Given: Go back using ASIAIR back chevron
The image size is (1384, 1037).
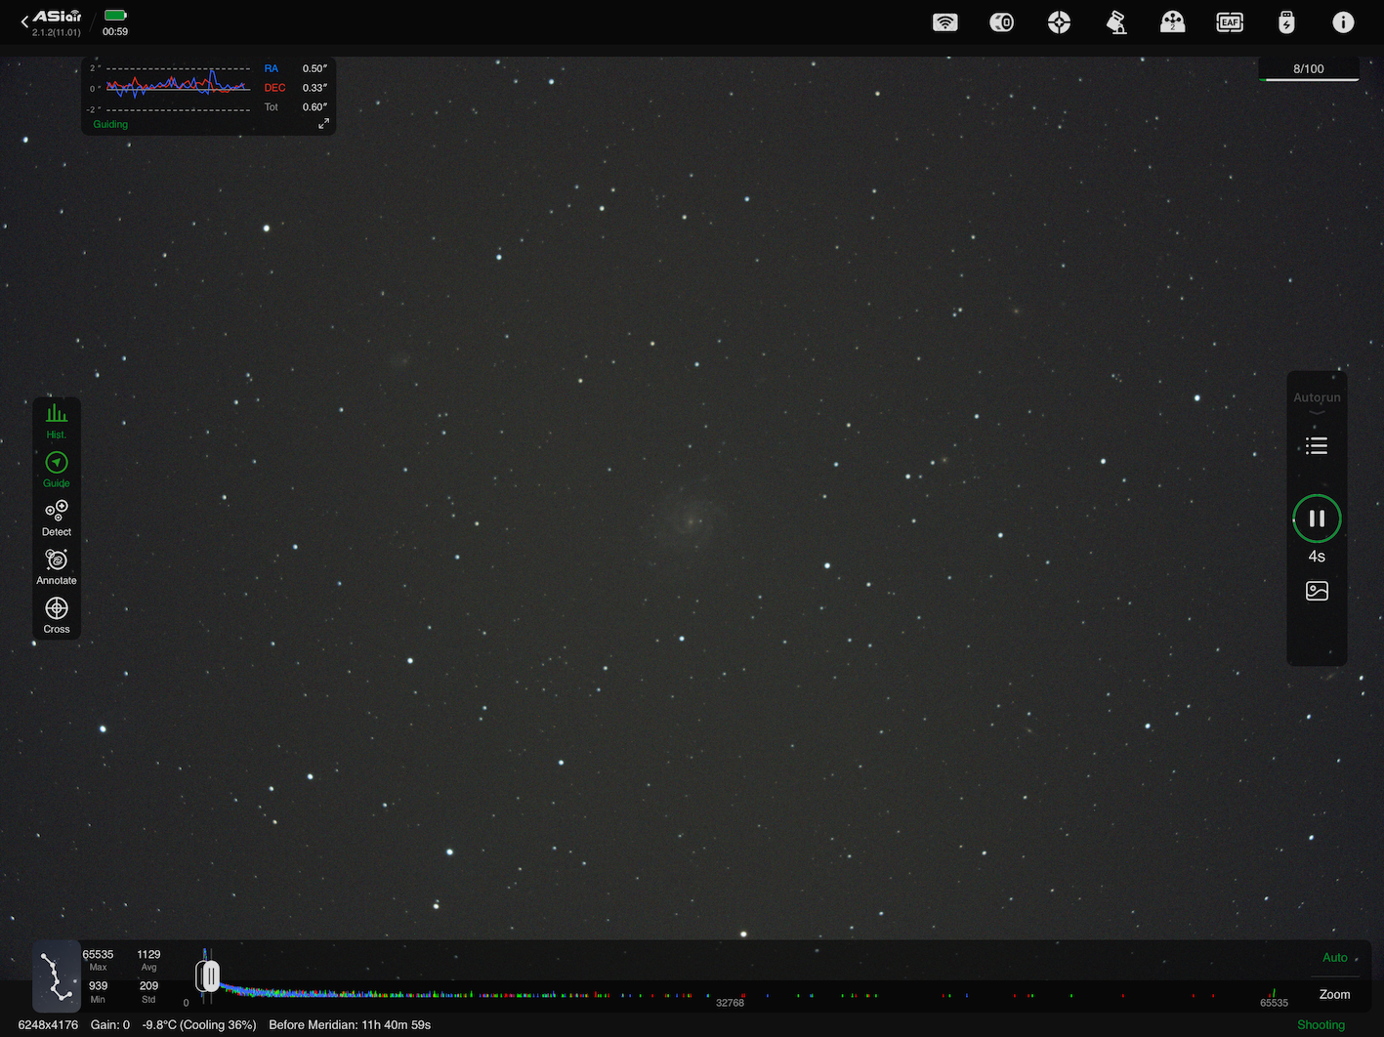Looking at the screenshot, I should pyautogui.click(x=24, y=21).
